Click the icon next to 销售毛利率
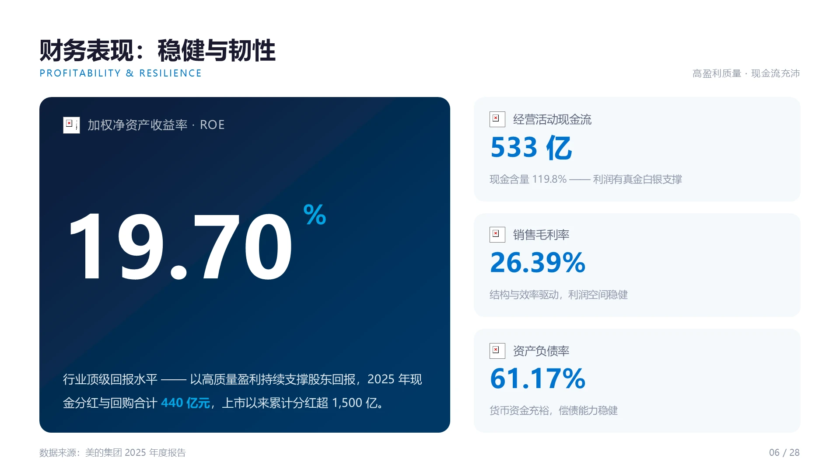Screen dimensions: 840x472 (x=497, y=235)
